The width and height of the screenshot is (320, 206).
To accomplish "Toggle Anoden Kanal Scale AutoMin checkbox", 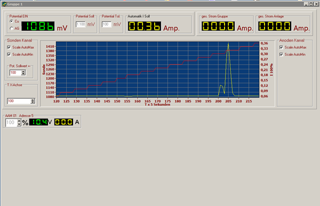I will point(281,54).
